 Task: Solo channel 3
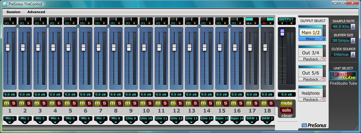click(x=44, y=103)
